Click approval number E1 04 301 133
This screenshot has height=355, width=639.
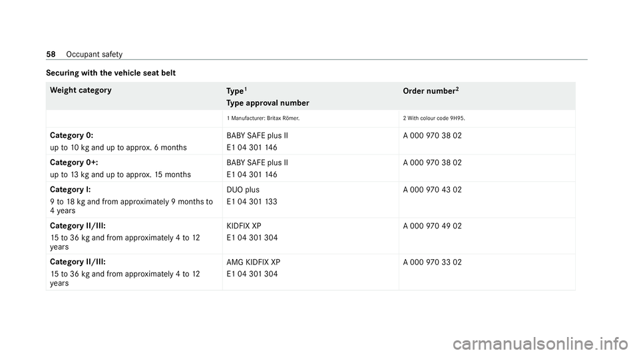(x=252, y=202)
